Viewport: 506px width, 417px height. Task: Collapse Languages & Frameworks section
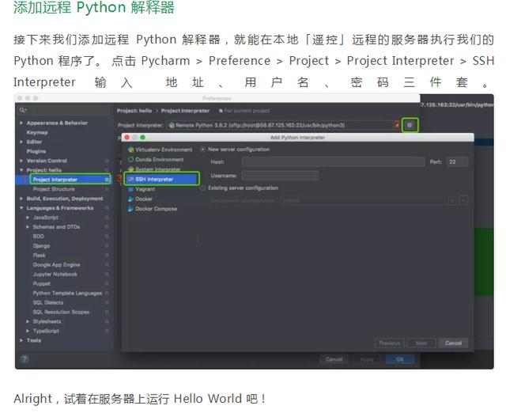coord(21,208)
